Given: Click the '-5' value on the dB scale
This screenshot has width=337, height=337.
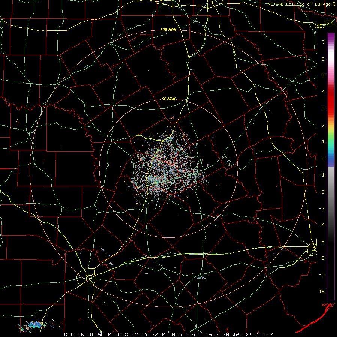Looking at the screenshot, I should (322, 242).
